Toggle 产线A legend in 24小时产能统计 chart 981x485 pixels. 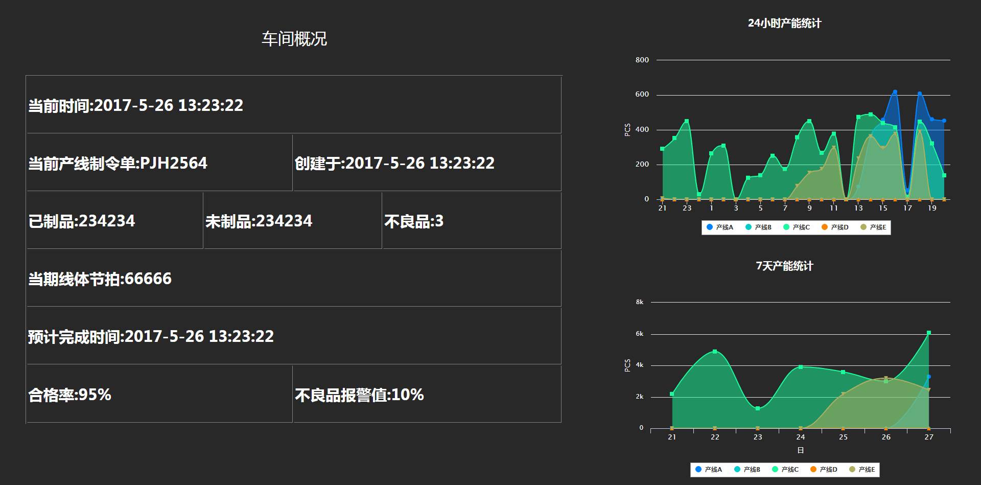719,227
